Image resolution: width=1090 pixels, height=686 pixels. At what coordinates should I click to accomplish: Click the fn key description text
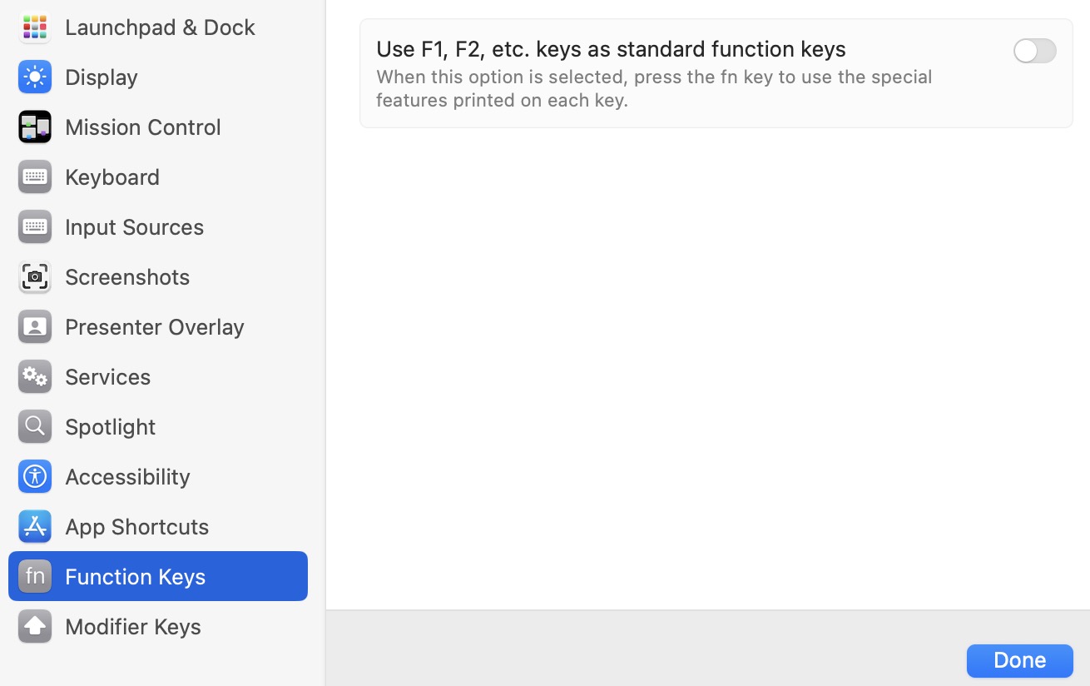pos(653,88)
